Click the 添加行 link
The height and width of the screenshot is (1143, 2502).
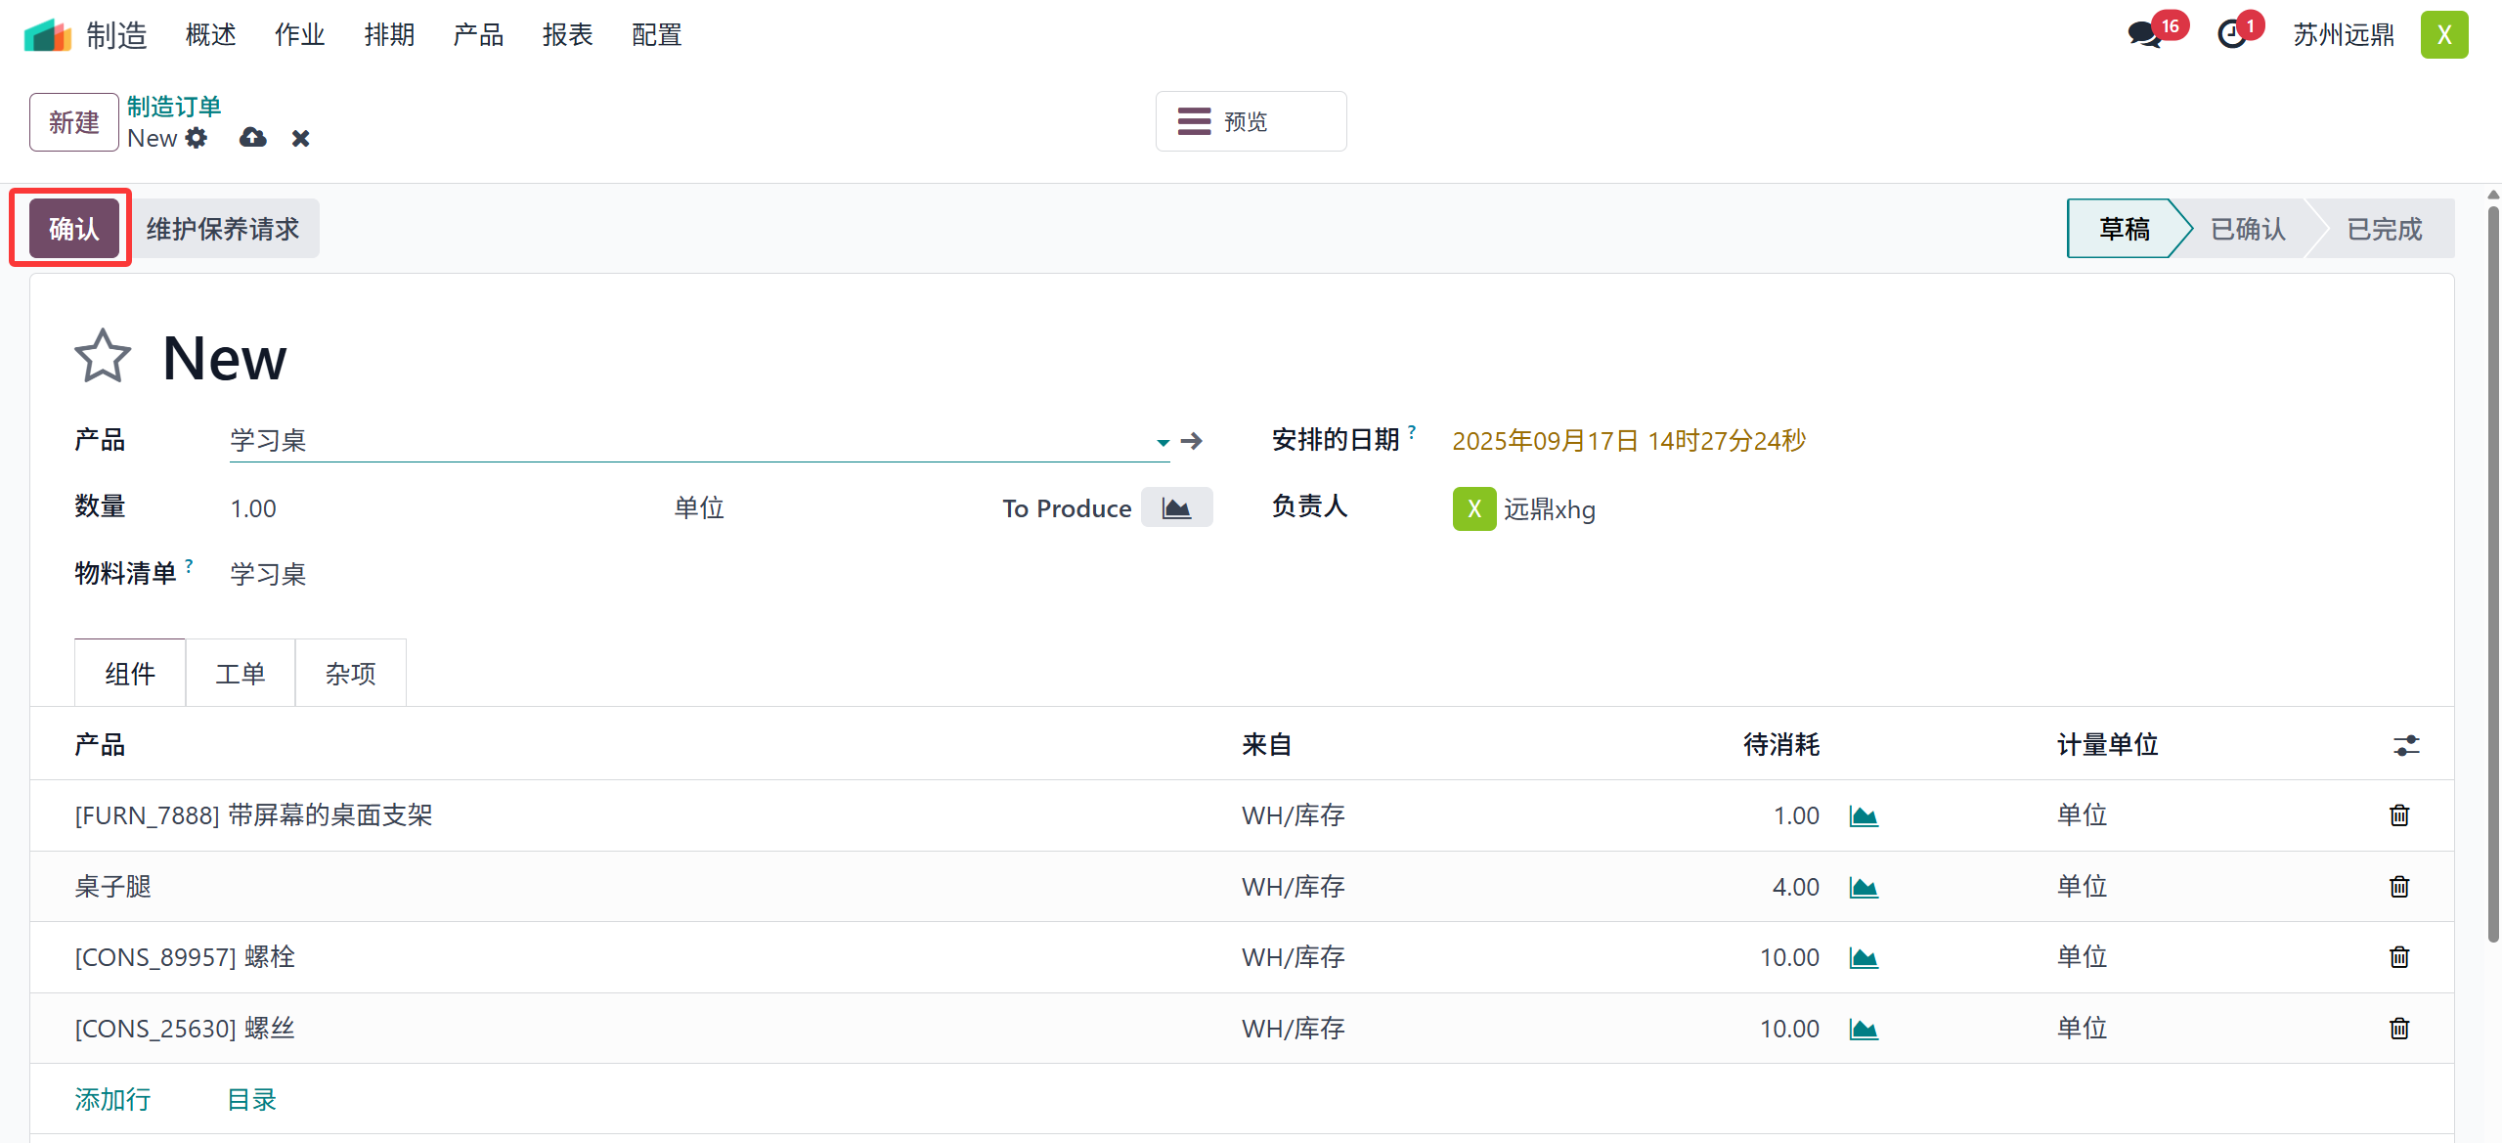coord(112,1099)
